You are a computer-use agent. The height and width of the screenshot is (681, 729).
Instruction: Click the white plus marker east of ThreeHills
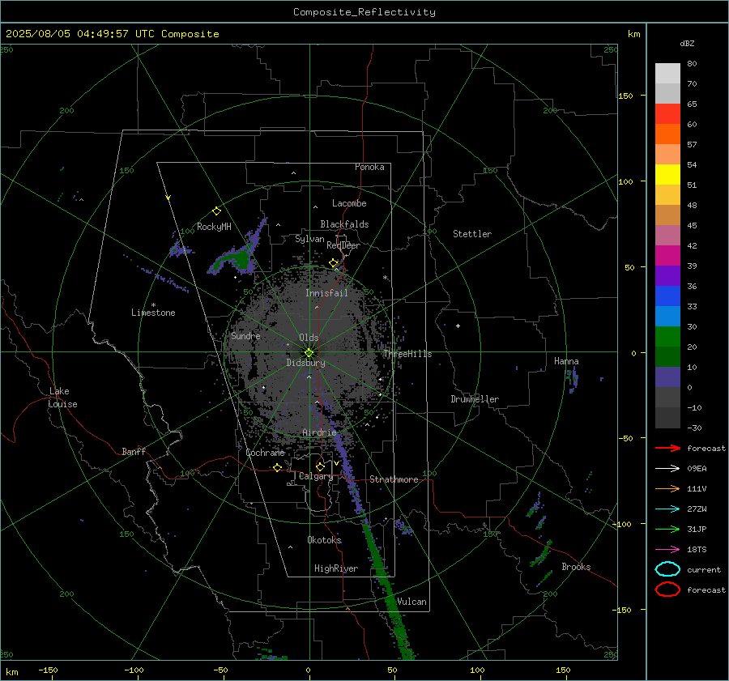coord(458,326)
